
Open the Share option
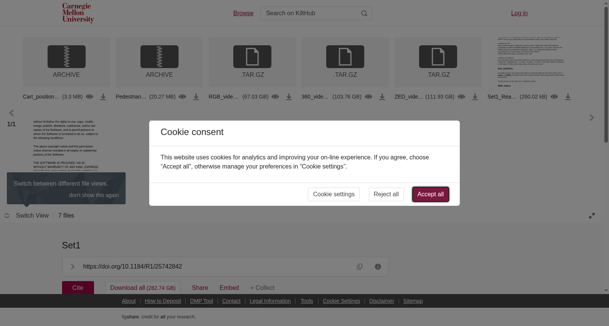click(200, 288)
